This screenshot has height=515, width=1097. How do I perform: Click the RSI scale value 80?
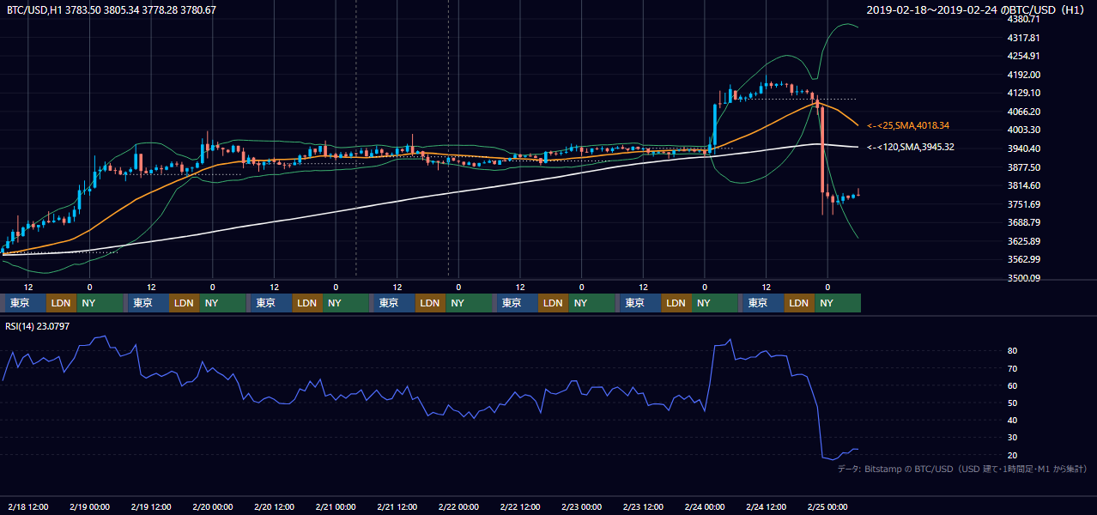[1013, 351]
